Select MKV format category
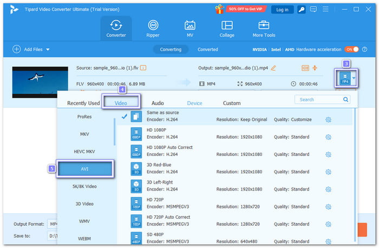 [84, 134]
